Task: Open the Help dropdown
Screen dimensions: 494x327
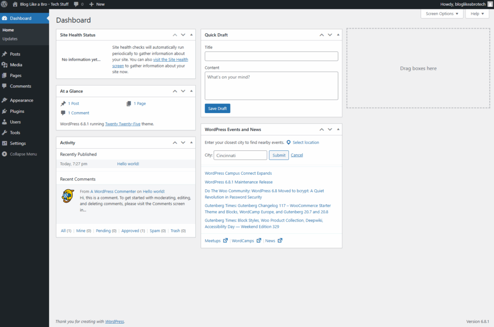Action: point(477,14)
